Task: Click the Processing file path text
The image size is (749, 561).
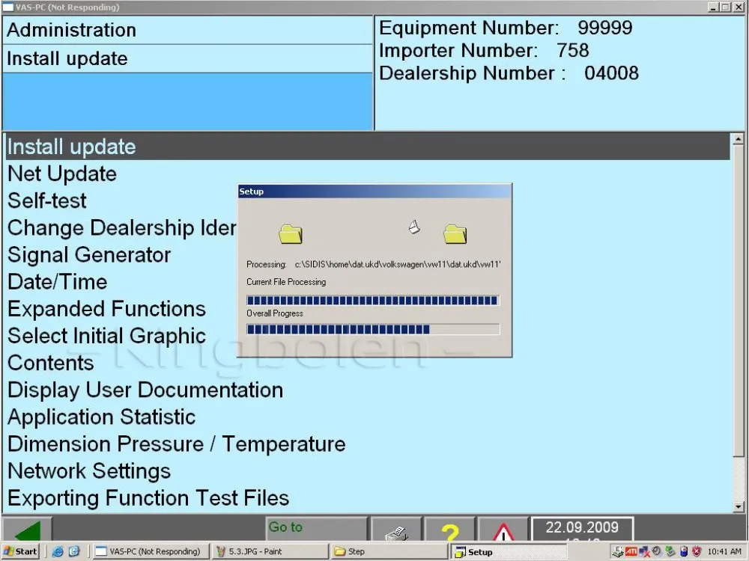Action: pos(398,264)
